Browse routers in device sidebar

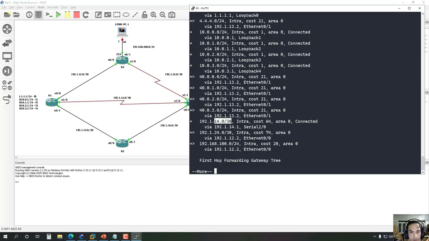[7, 29]
